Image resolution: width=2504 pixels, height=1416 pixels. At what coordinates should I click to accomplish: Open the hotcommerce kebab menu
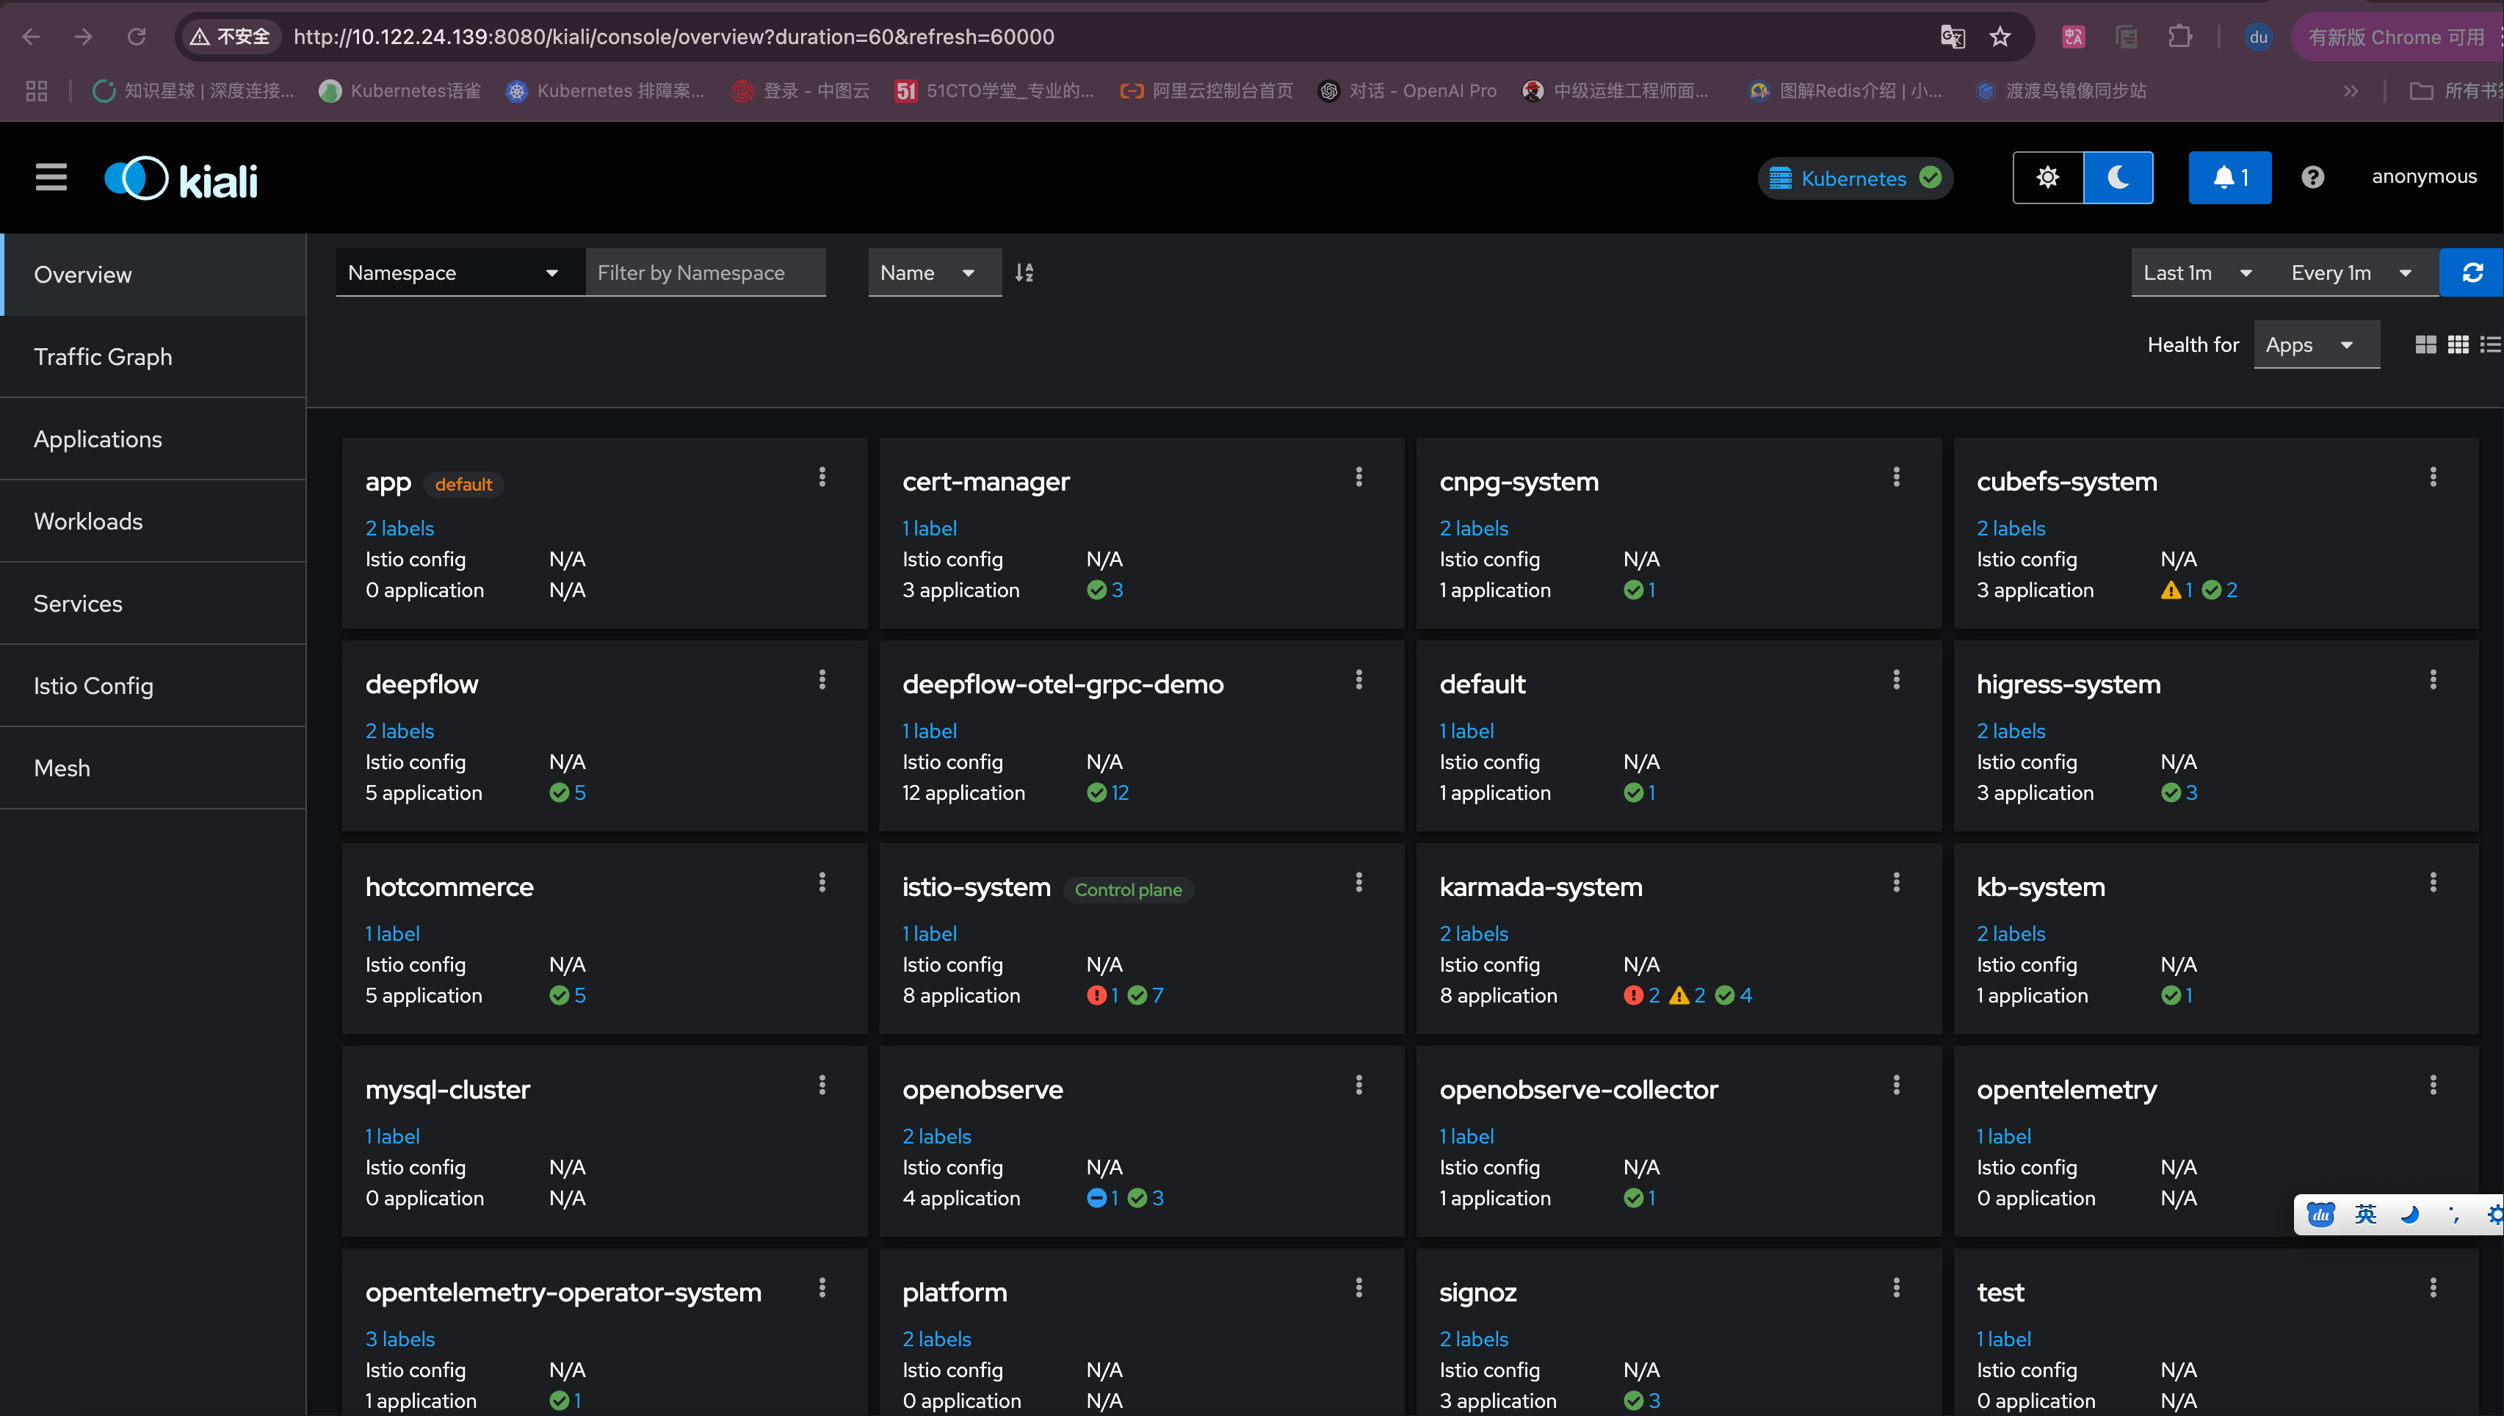[822, 882]
